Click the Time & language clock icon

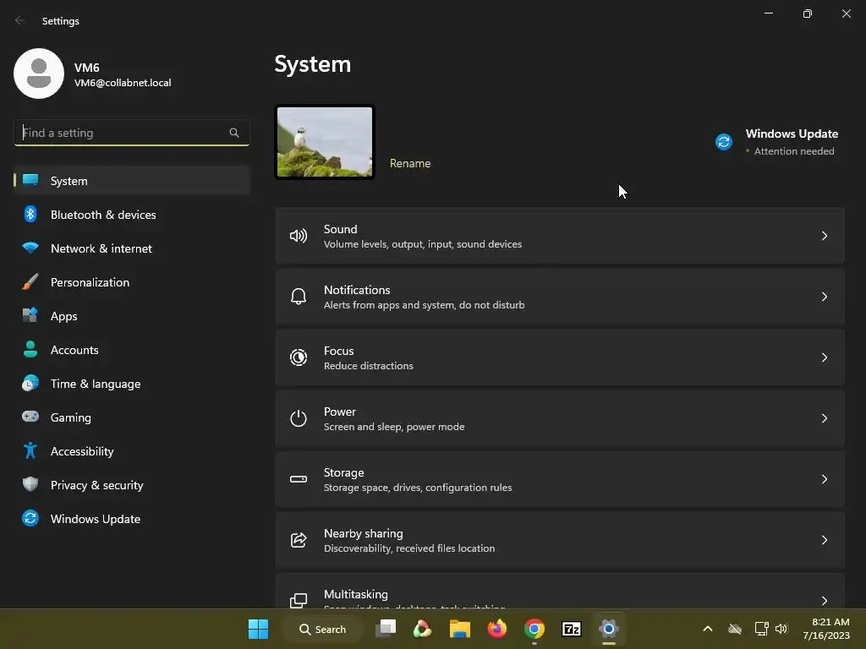coord(30,383)
